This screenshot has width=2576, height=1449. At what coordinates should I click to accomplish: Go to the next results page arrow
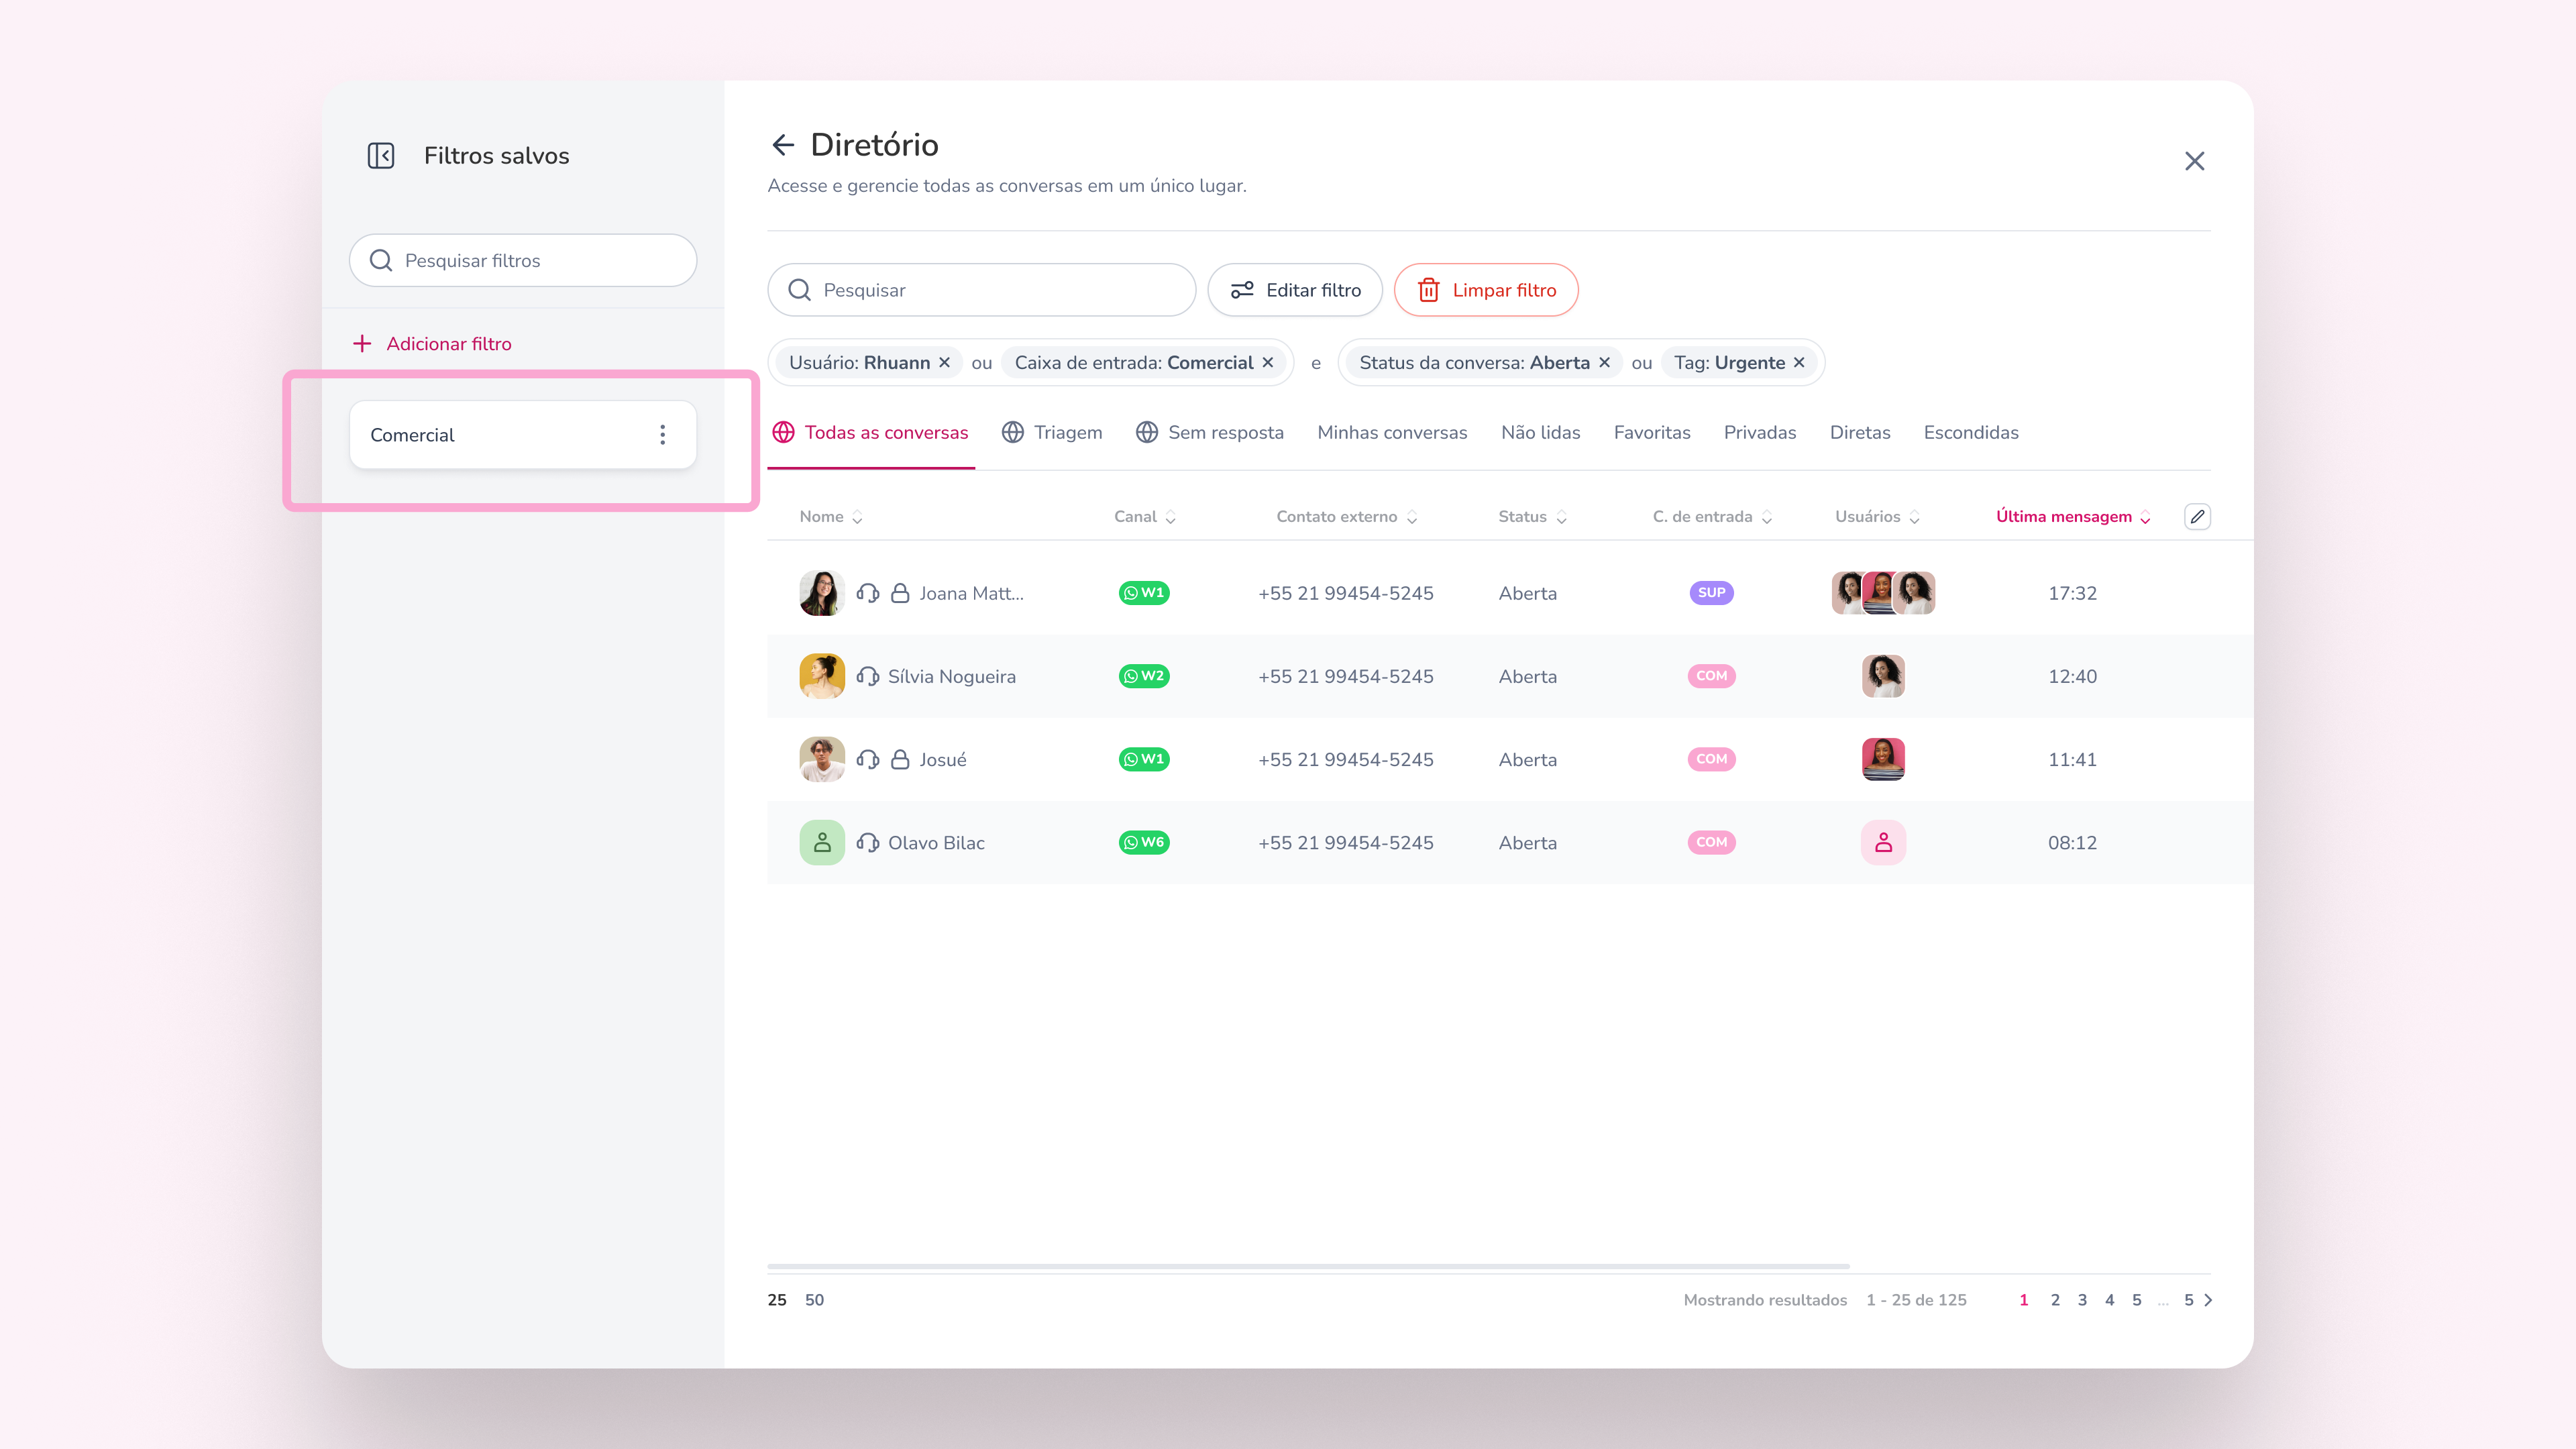click(x=2208, y=1300)
